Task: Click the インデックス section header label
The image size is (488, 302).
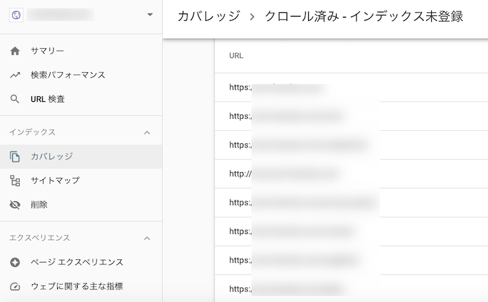Action: point(32,132)
